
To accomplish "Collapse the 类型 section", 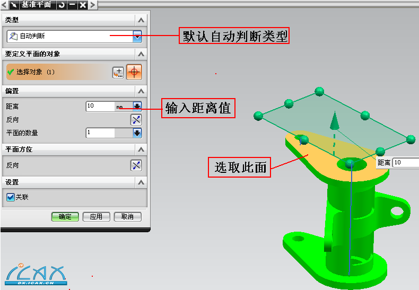I will [x=141, y=20].
